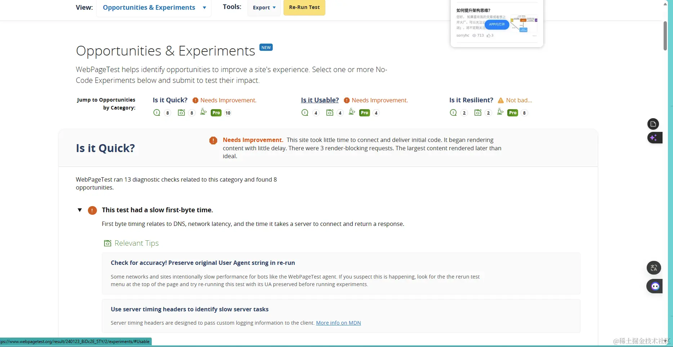Click the opportunities info icon under Is it Usable?
This screenshot has width=673, height=347.
click(x=305, y=113)
